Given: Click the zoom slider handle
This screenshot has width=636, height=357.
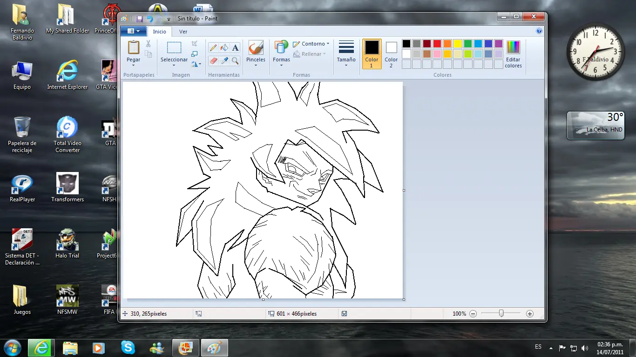Looking at the screenshot, I should coord(501,314).
